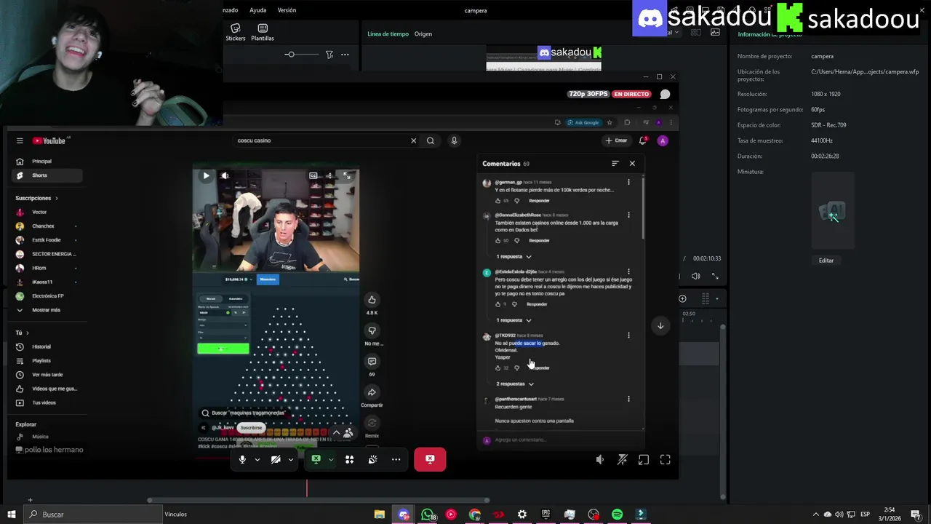Open the Short's comments icon

[x=372, y=362]
